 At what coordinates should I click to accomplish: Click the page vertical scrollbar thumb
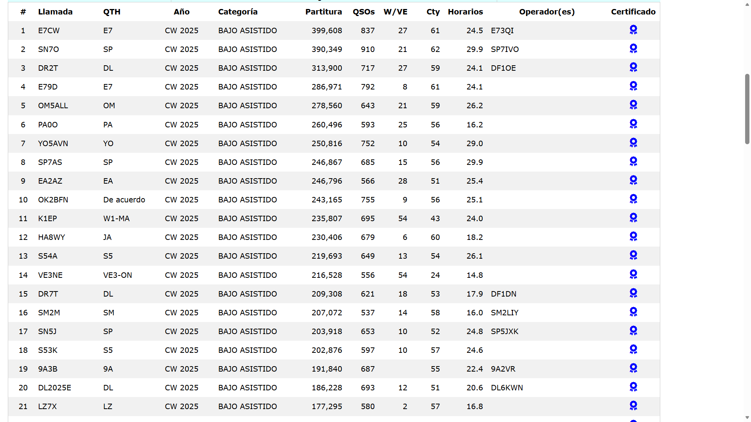[x=747, y=109]
